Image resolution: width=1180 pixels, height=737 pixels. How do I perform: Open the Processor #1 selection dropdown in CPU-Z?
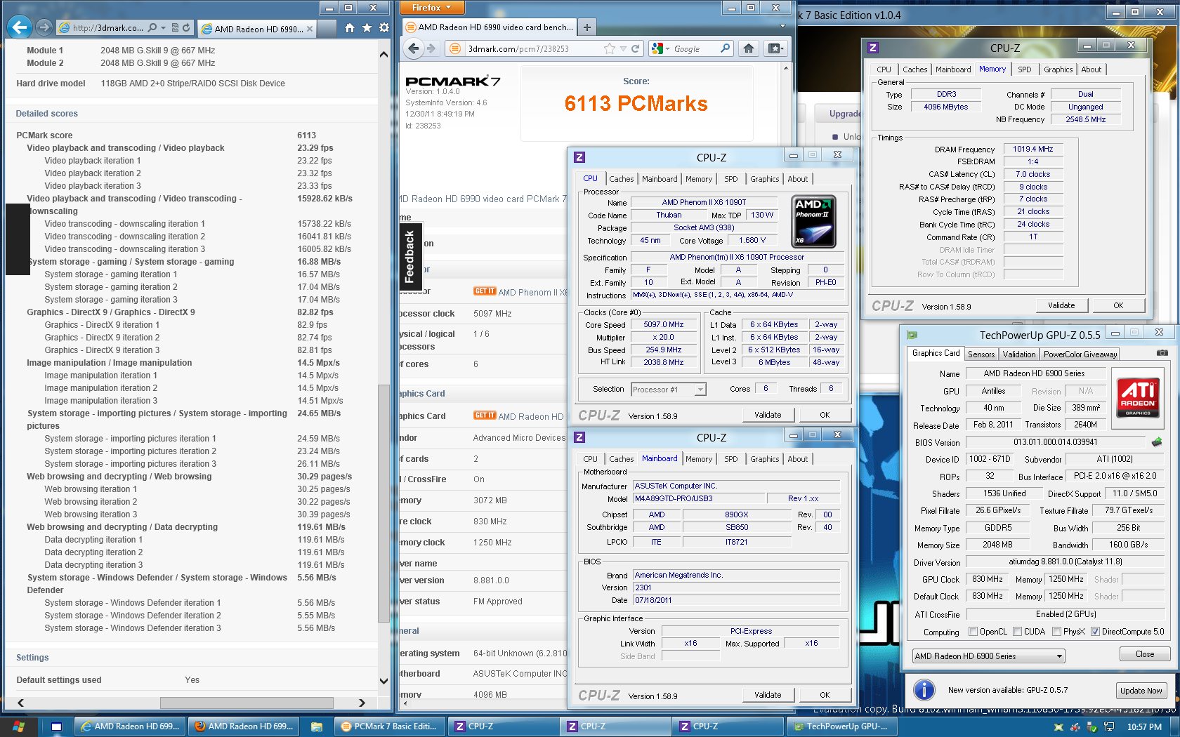(668, 390)
